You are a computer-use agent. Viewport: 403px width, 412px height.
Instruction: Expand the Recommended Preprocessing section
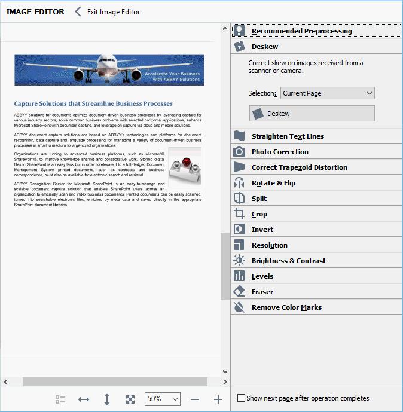point(316,30)
